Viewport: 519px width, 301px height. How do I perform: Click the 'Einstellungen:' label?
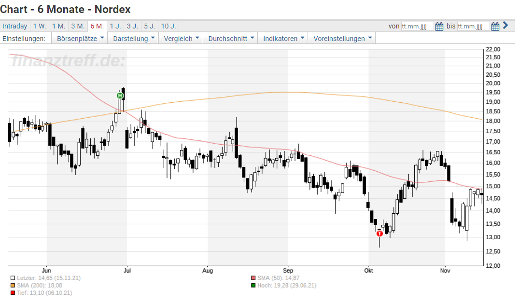pyautogui.click(x=24, y=39)
